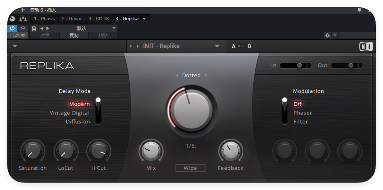Click the routing tree icon

[x=23, y=19]
